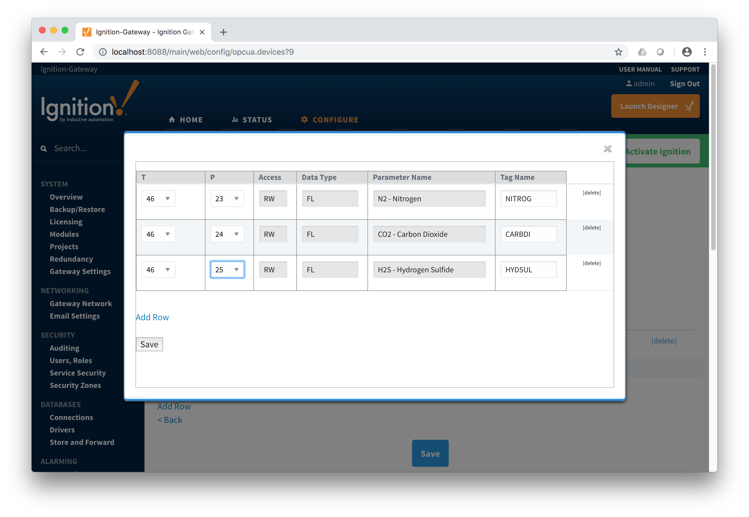Open the T dropdown in the Nitrogen row
The width and height of the screenshot is (749, 517).
click(x=158, y=198)
